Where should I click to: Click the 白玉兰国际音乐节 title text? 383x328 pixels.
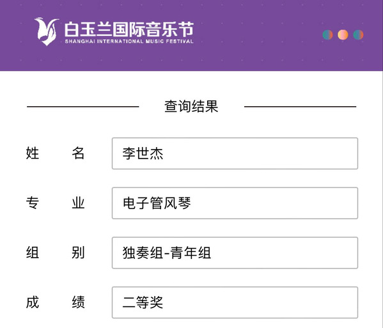(x=129, y=29)
